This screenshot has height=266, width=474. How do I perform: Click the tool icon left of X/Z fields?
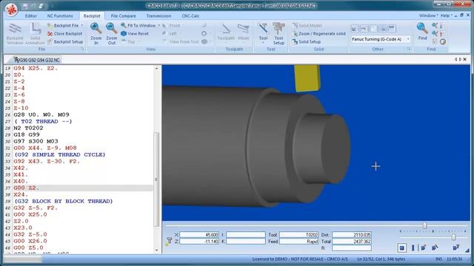click(x=169, y=241)
